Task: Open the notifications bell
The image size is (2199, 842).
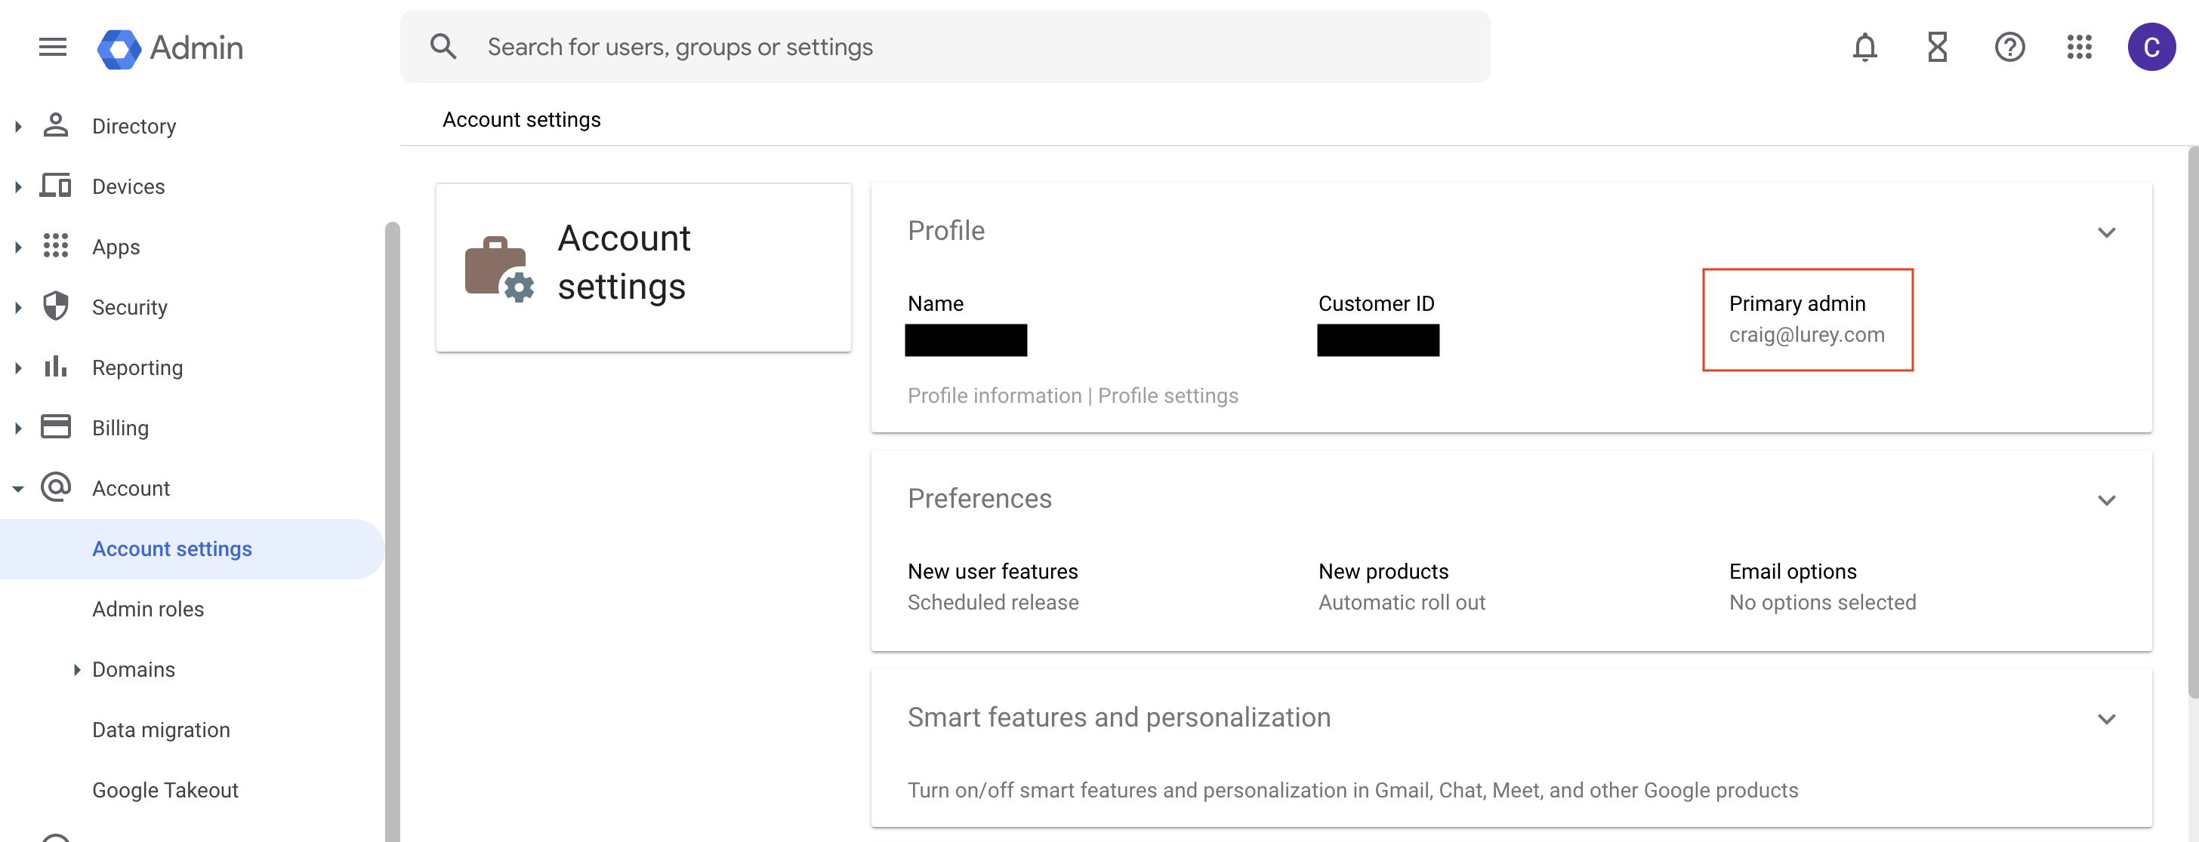Action: pyautogui.click(x=1864, y=47)
